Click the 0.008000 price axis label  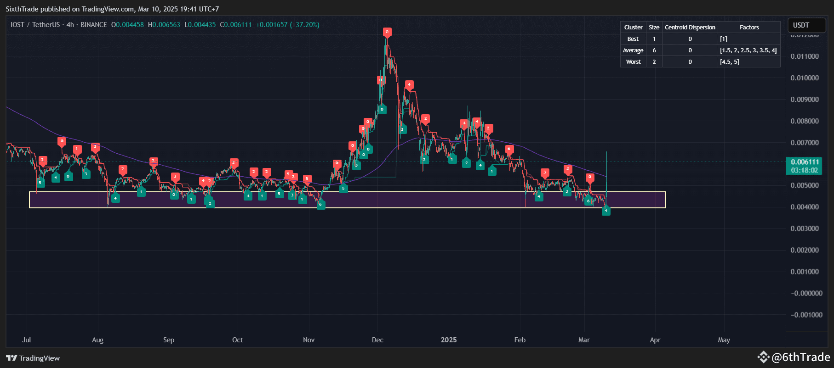point(805,121)
